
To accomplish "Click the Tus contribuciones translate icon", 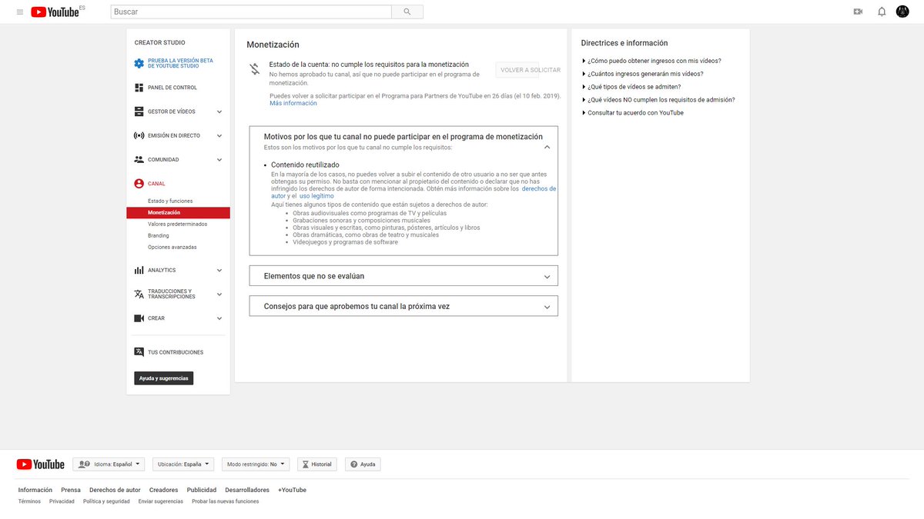I will point(139,352).
